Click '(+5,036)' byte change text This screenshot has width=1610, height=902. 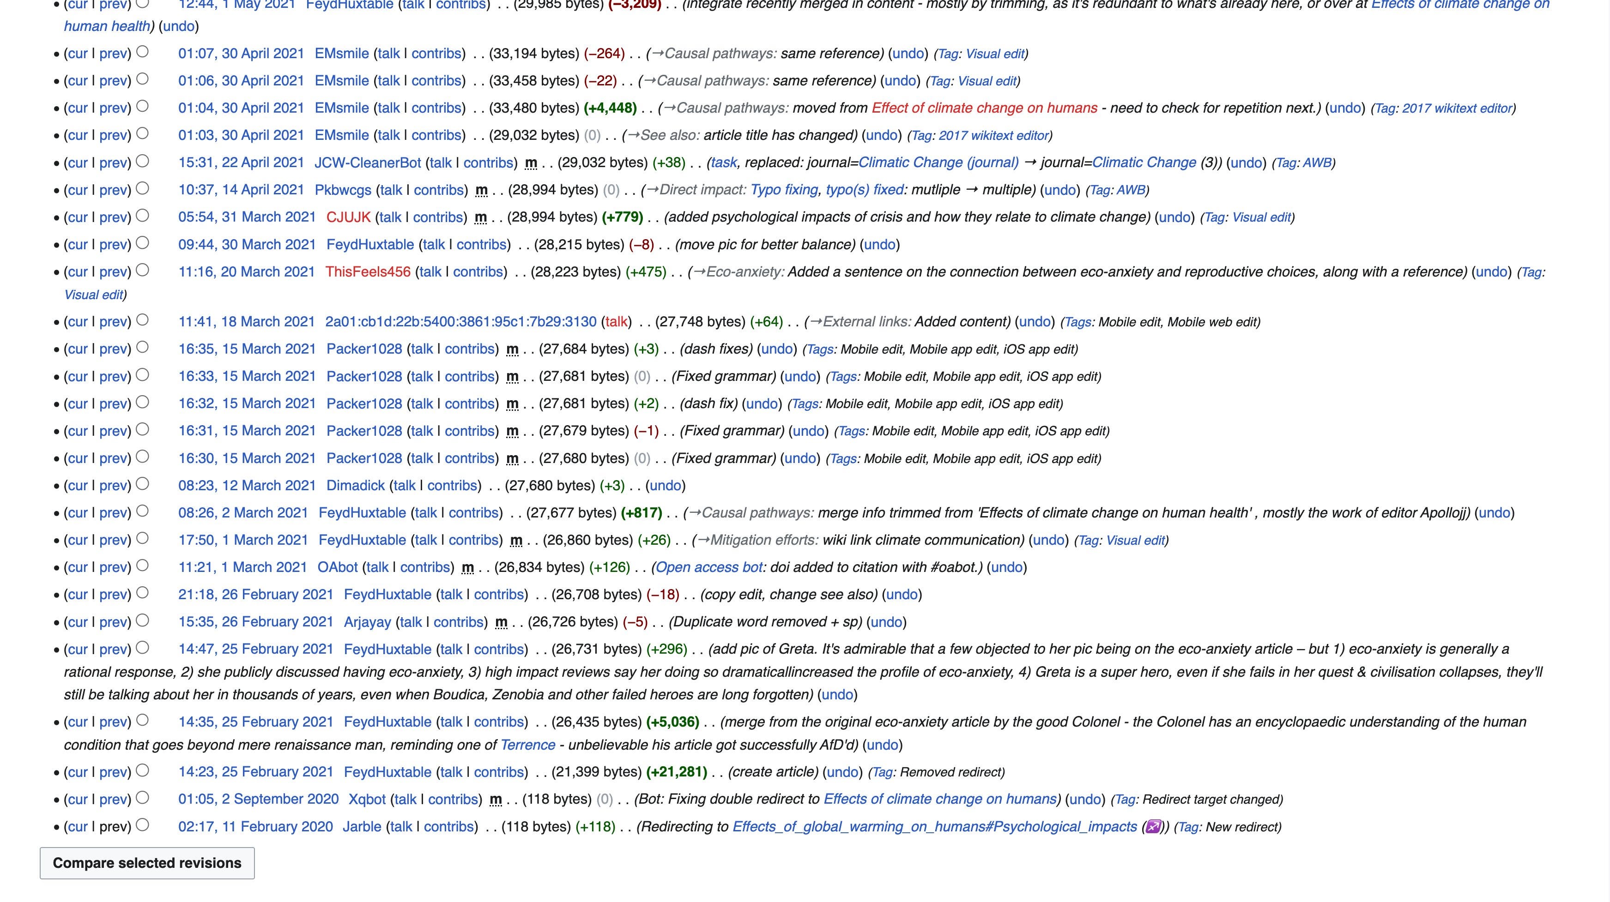672,722
